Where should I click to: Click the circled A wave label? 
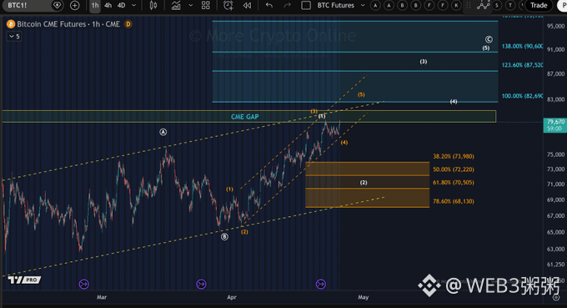pyautogui.click(x=163, y=132)
